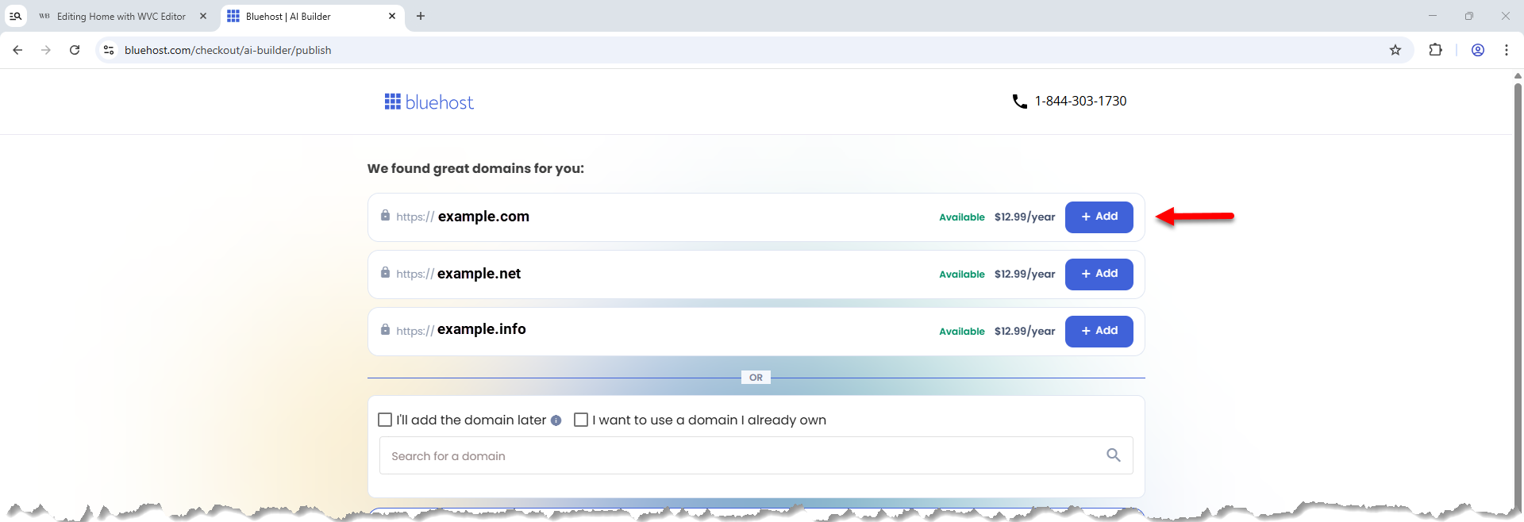
Task: Reload the Bluehost page
Action: point(75,50)
